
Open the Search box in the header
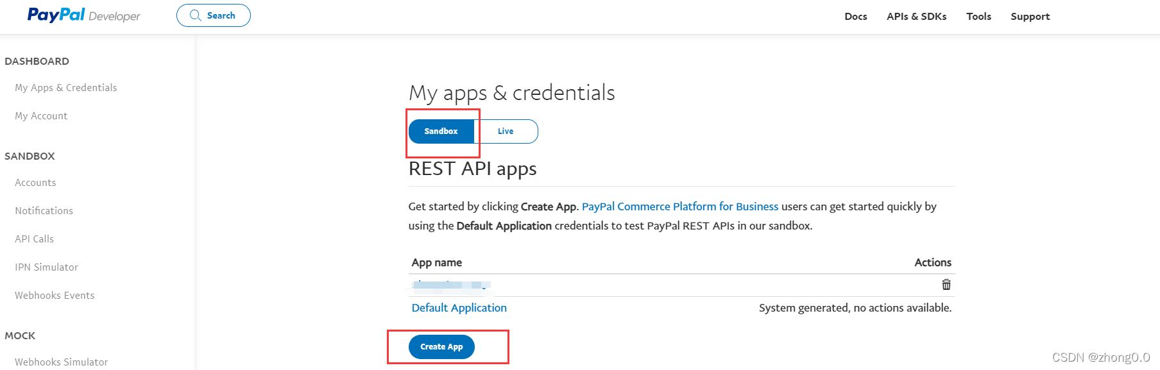tap(214, 15)
